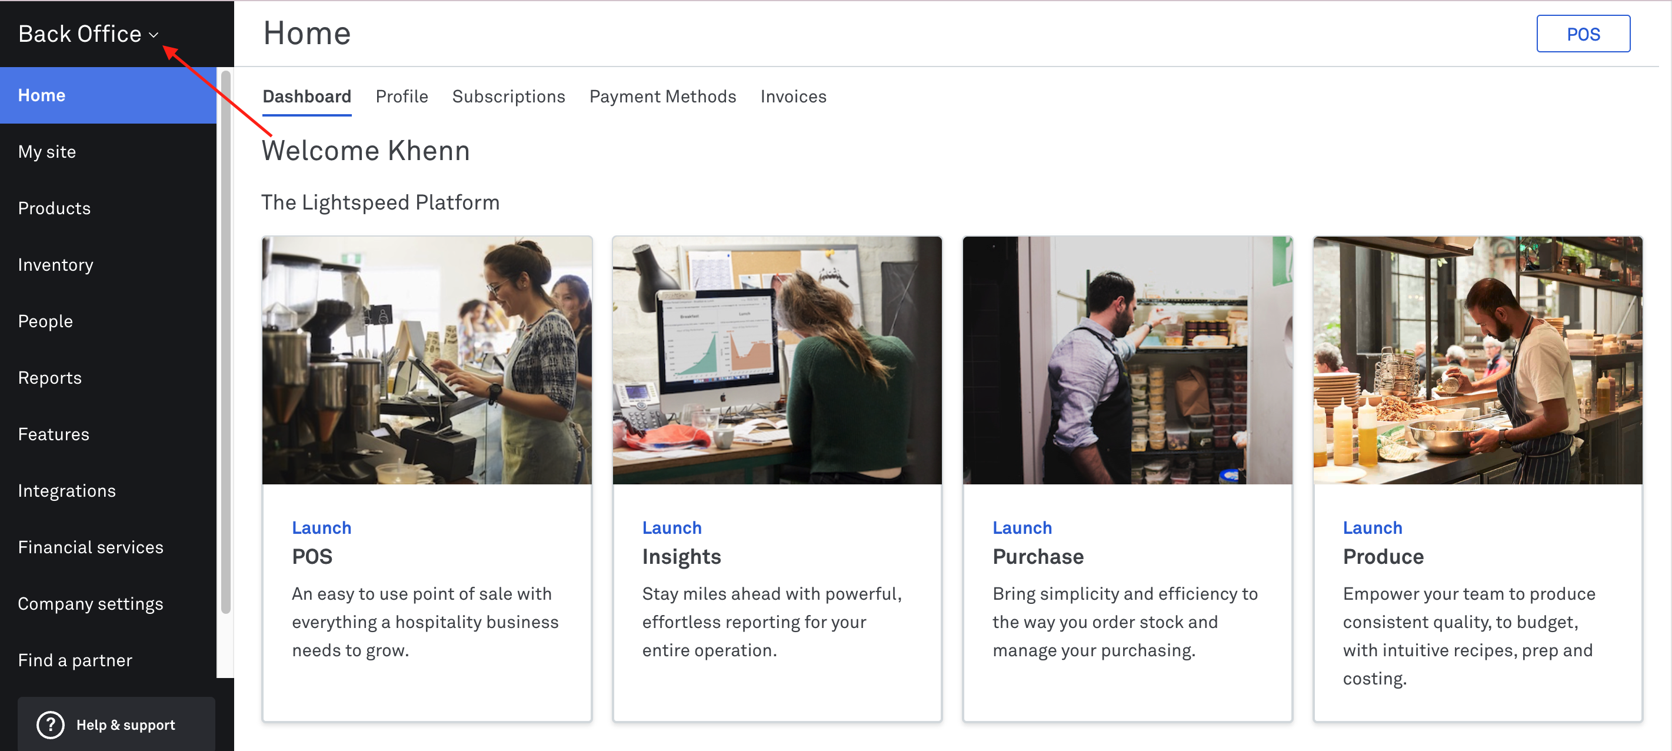Open the Payment Methods tab
This screenshot has height=751, width=1672.
coord(662,96)
